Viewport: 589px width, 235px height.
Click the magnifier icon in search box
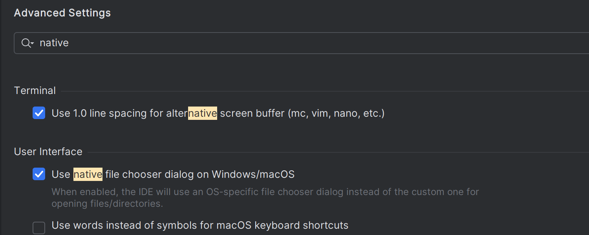[26, 43]
